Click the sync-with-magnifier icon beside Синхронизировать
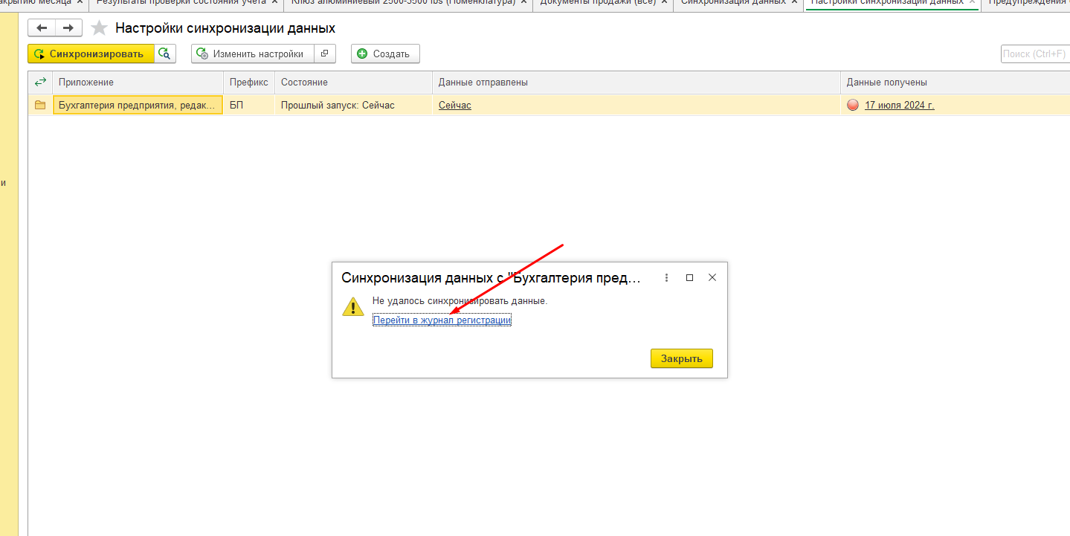The height and width of the screenshot is (536, 1070). click(165, 54)
